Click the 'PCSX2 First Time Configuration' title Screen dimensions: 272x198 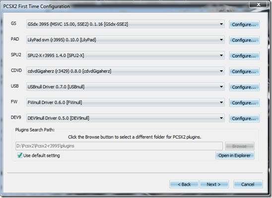pyautogui.click(x=36, y=6)
